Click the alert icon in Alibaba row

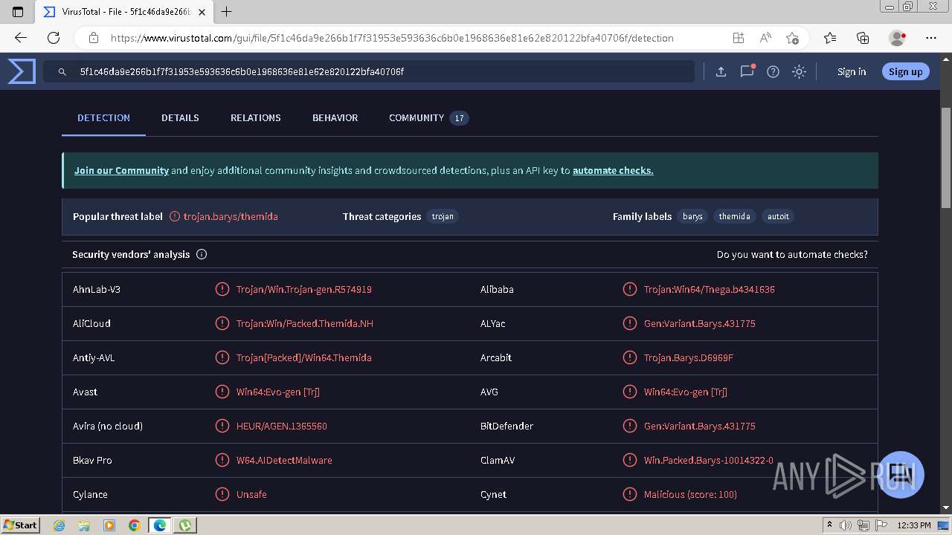[629, 289]
